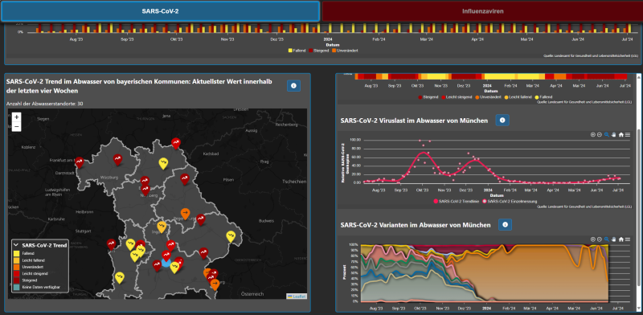The height and width of the screenshot is (315, 643).
Task: Open info for the Abwasser trend map
Action: click(293, 86)
